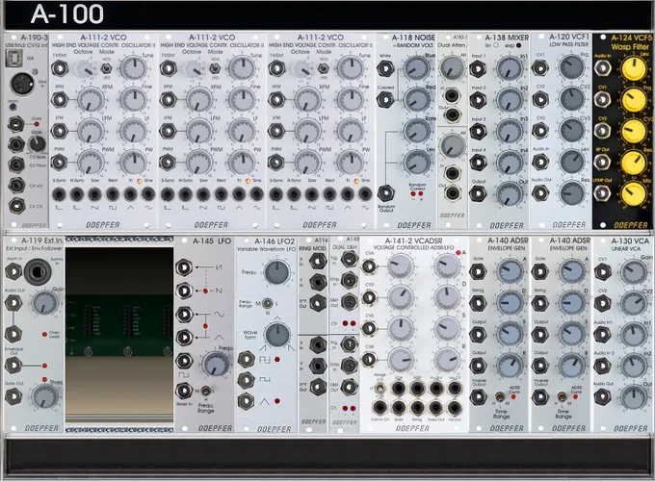Screen dimensions: 655x481
Task: Adjust the Gain knob on A-130 VCA
Action: click(x=634, y=272)
